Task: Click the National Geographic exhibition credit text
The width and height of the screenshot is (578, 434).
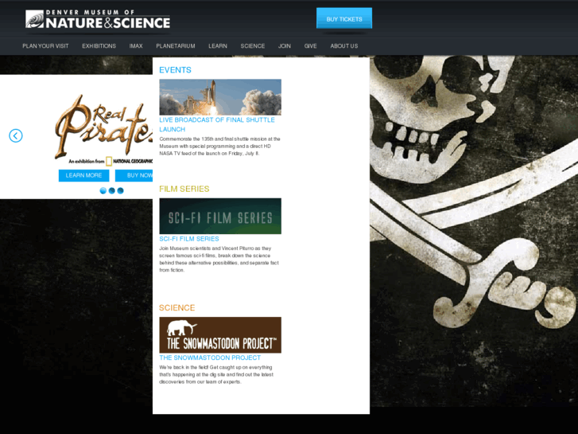Action: 111,162
